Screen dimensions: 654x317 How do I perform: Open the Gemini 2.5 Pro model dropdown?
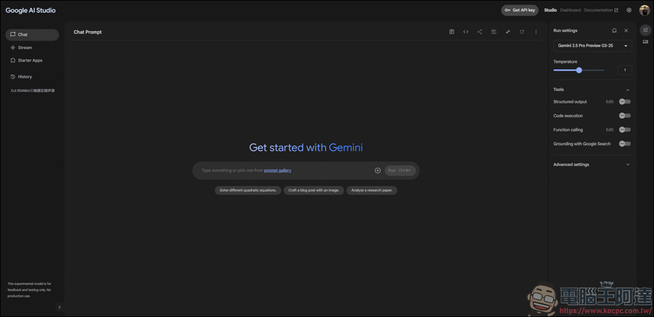click(593, 46)
